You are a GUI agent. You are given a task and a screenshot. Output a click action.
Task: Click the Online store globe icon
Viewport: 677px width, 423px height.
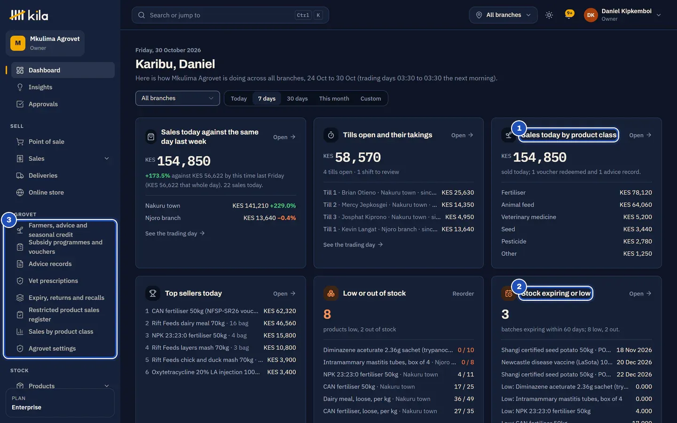[x=20, y=192]
